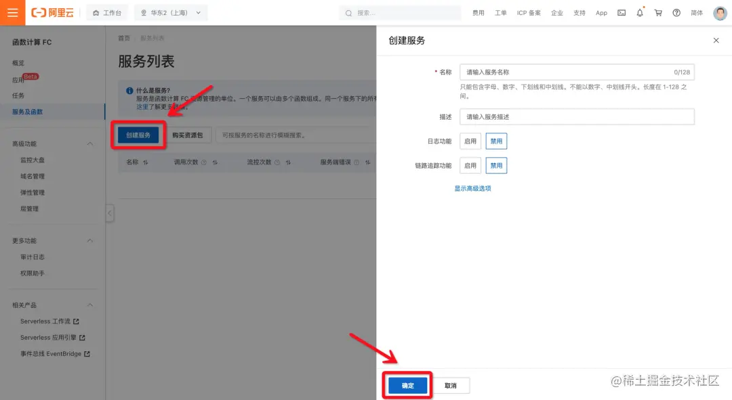Open 审计日志

(x=33, y=257)
